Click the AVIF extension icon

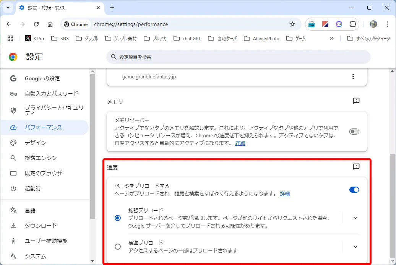click(312, 24)
